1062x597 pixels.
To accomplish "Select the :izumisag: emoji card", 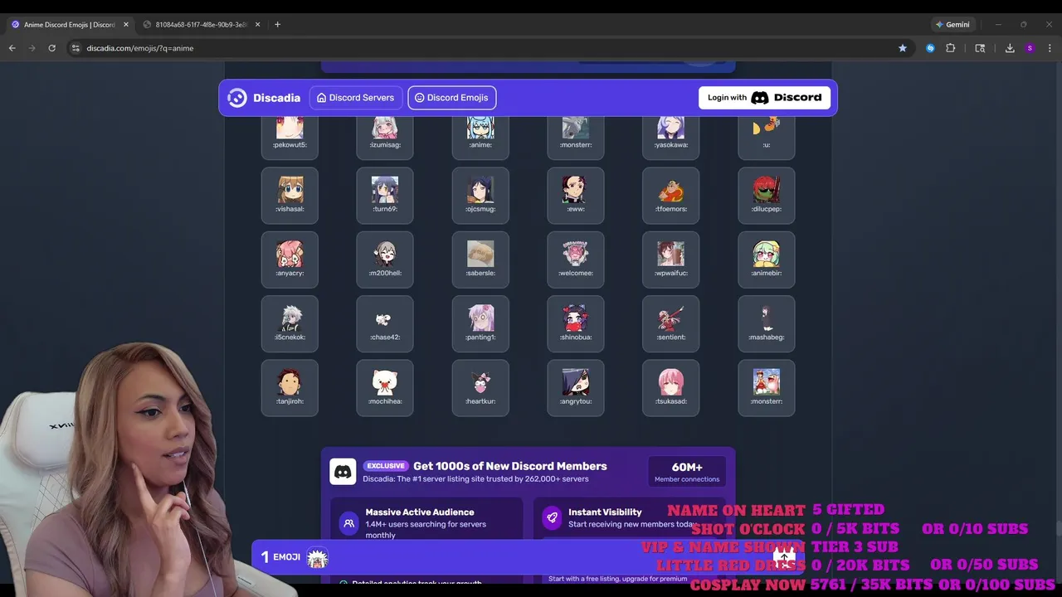I will coord(385,137).
